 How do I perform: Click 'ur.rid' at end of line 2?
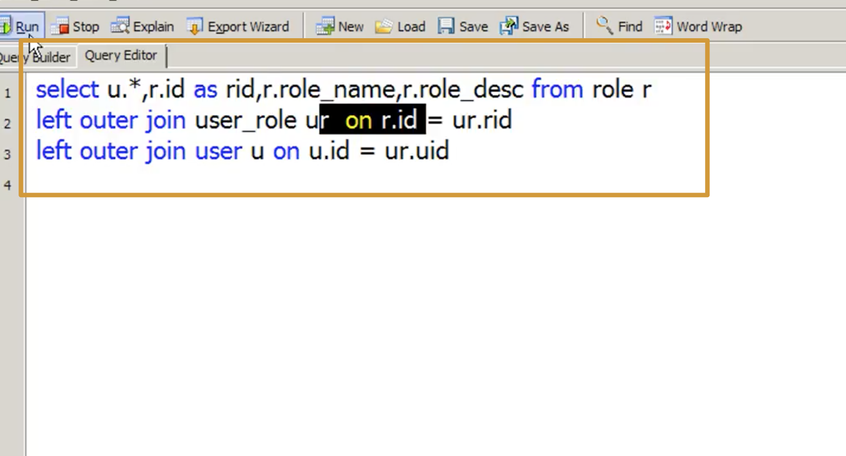click(x=482, y=121)
